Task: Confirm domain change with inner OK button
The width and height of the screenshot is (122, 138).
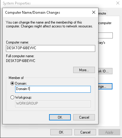Action: (x=60, y=117)
